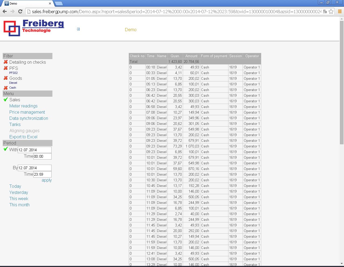The height and width of the screenshot is (267, 344).
Task: Click the bottom horizontal scrollbar
Action: (x=172, y=265)
